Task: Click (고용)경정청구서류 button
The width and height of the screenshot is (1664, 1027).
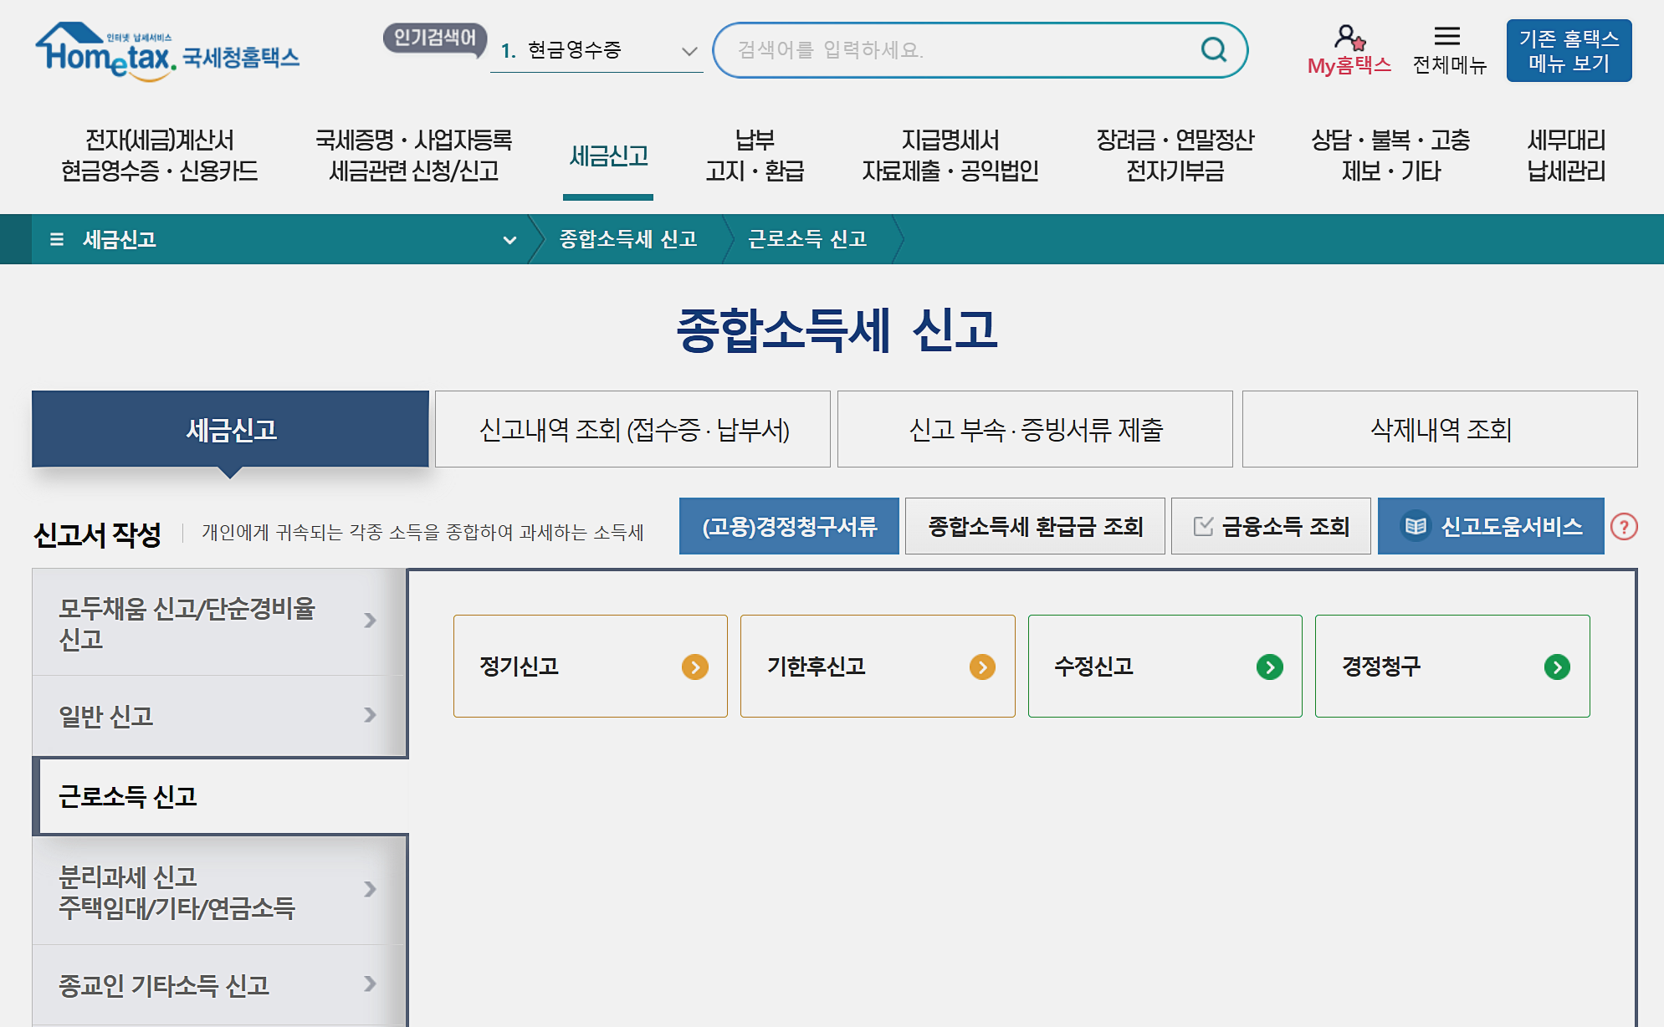Action: 789,527
